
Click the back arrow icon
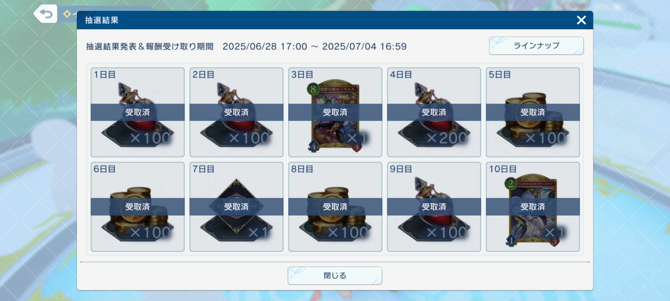click(46, 13)
